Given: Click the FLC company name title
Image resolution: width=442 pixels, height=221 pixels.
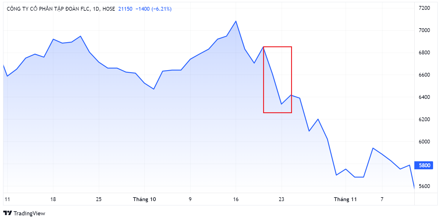Looking at the screenshot, I should click(x=48, y=9).
